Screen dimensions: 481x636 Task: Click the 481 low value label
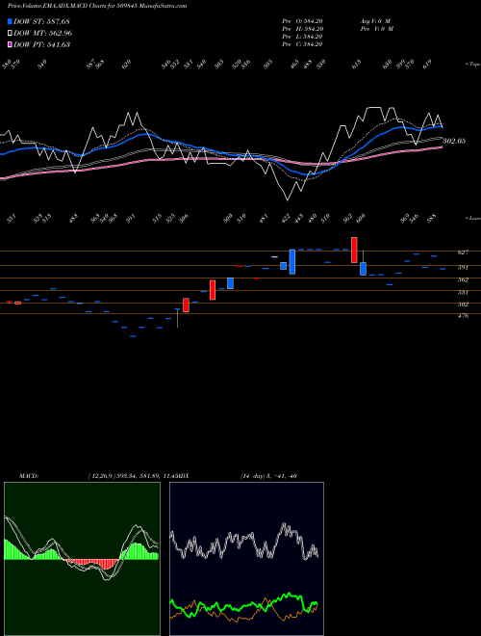[264, 219]
